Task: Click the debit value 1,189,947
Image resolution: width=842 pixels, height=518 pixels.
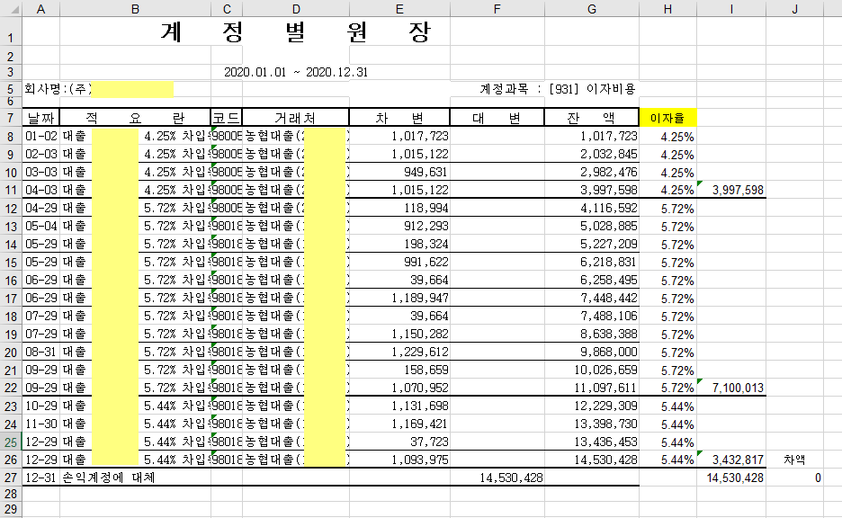Action: (399, 298)
